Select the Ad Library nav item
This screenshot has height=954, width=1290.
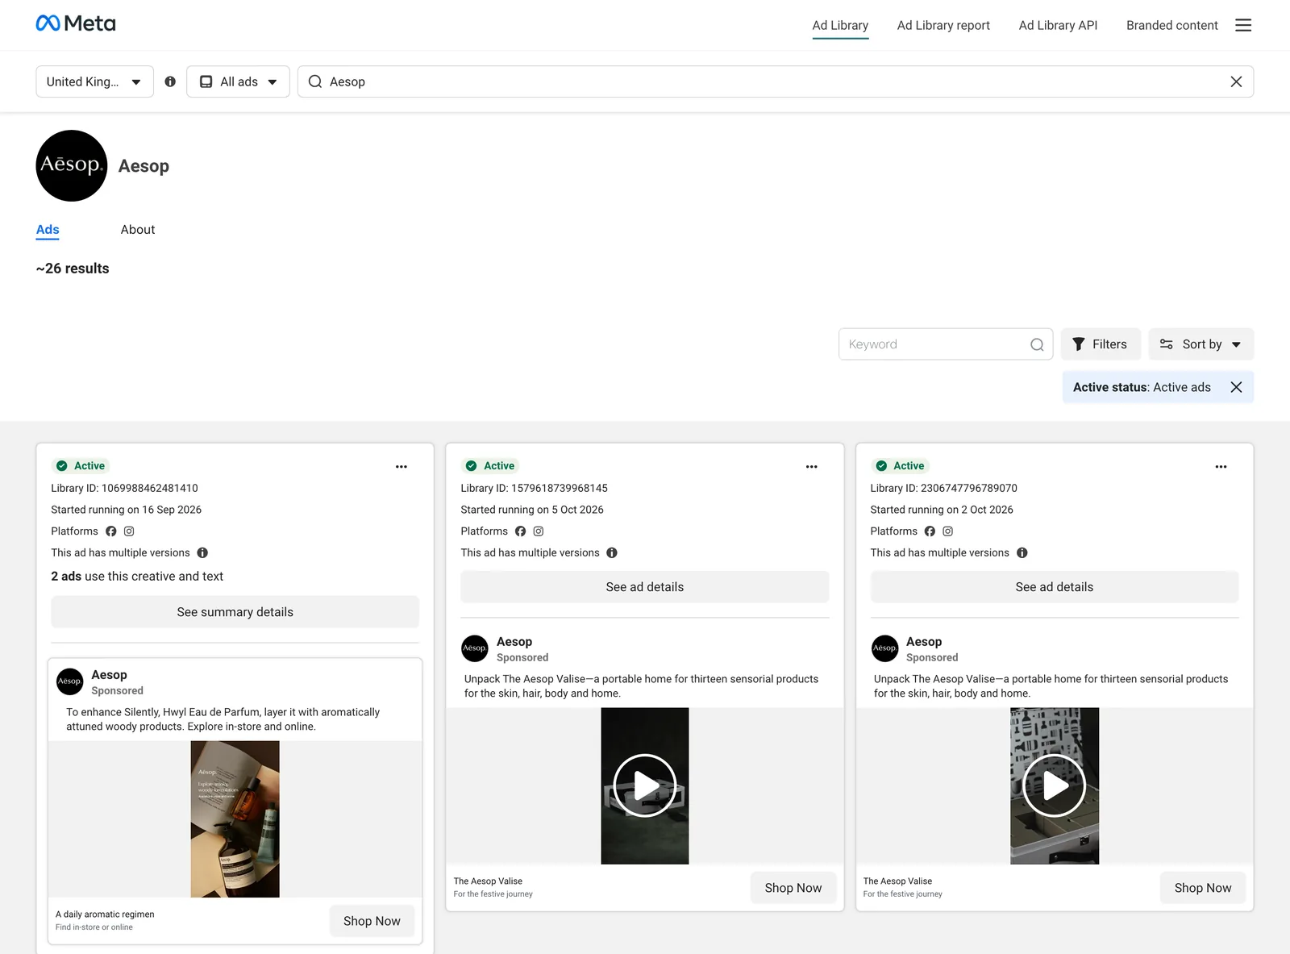[x=840, y=25]
